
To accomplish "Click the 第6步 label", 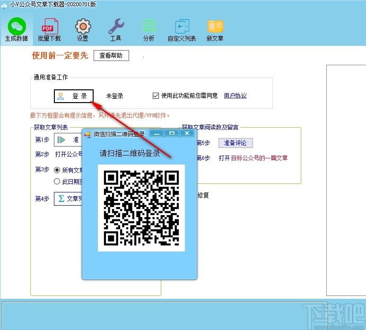I will (203, 158).
